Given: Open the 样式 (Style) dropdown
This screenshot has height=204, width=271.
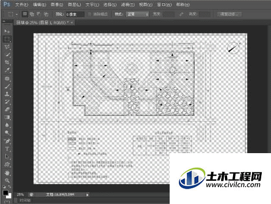Looking at the screenshot, I should [137, 14].
